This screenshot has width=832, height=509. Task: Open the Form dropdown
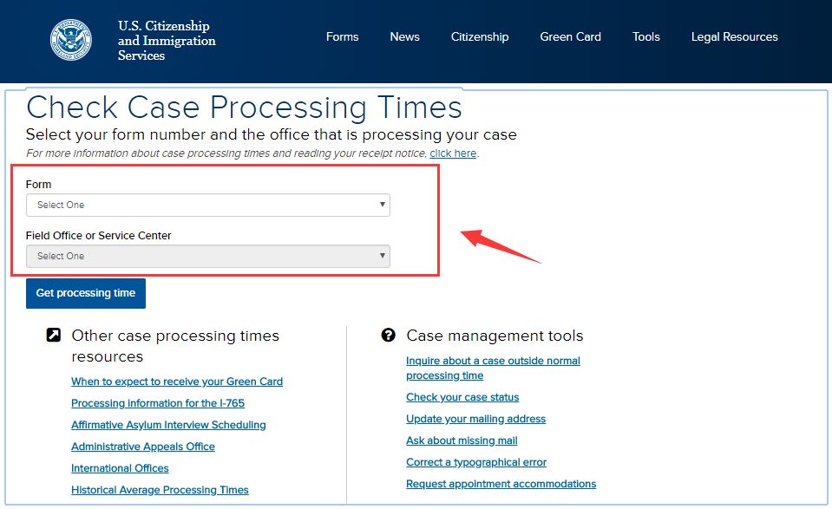[x=208, y=205]
